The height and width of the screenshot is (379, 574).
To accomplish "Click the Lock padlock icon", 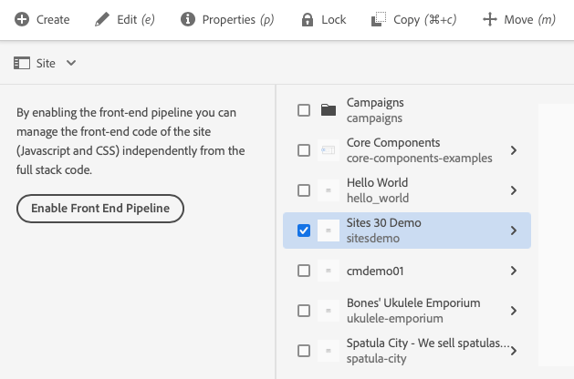I will tap(307, 19).
